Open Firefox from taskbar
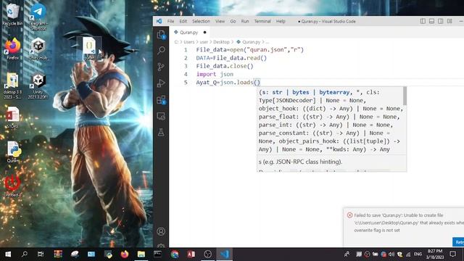 coord(125,254)
